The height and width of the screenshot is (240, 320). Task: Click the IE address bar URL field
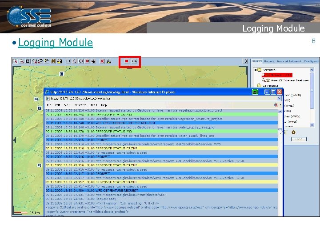(163, 98)
